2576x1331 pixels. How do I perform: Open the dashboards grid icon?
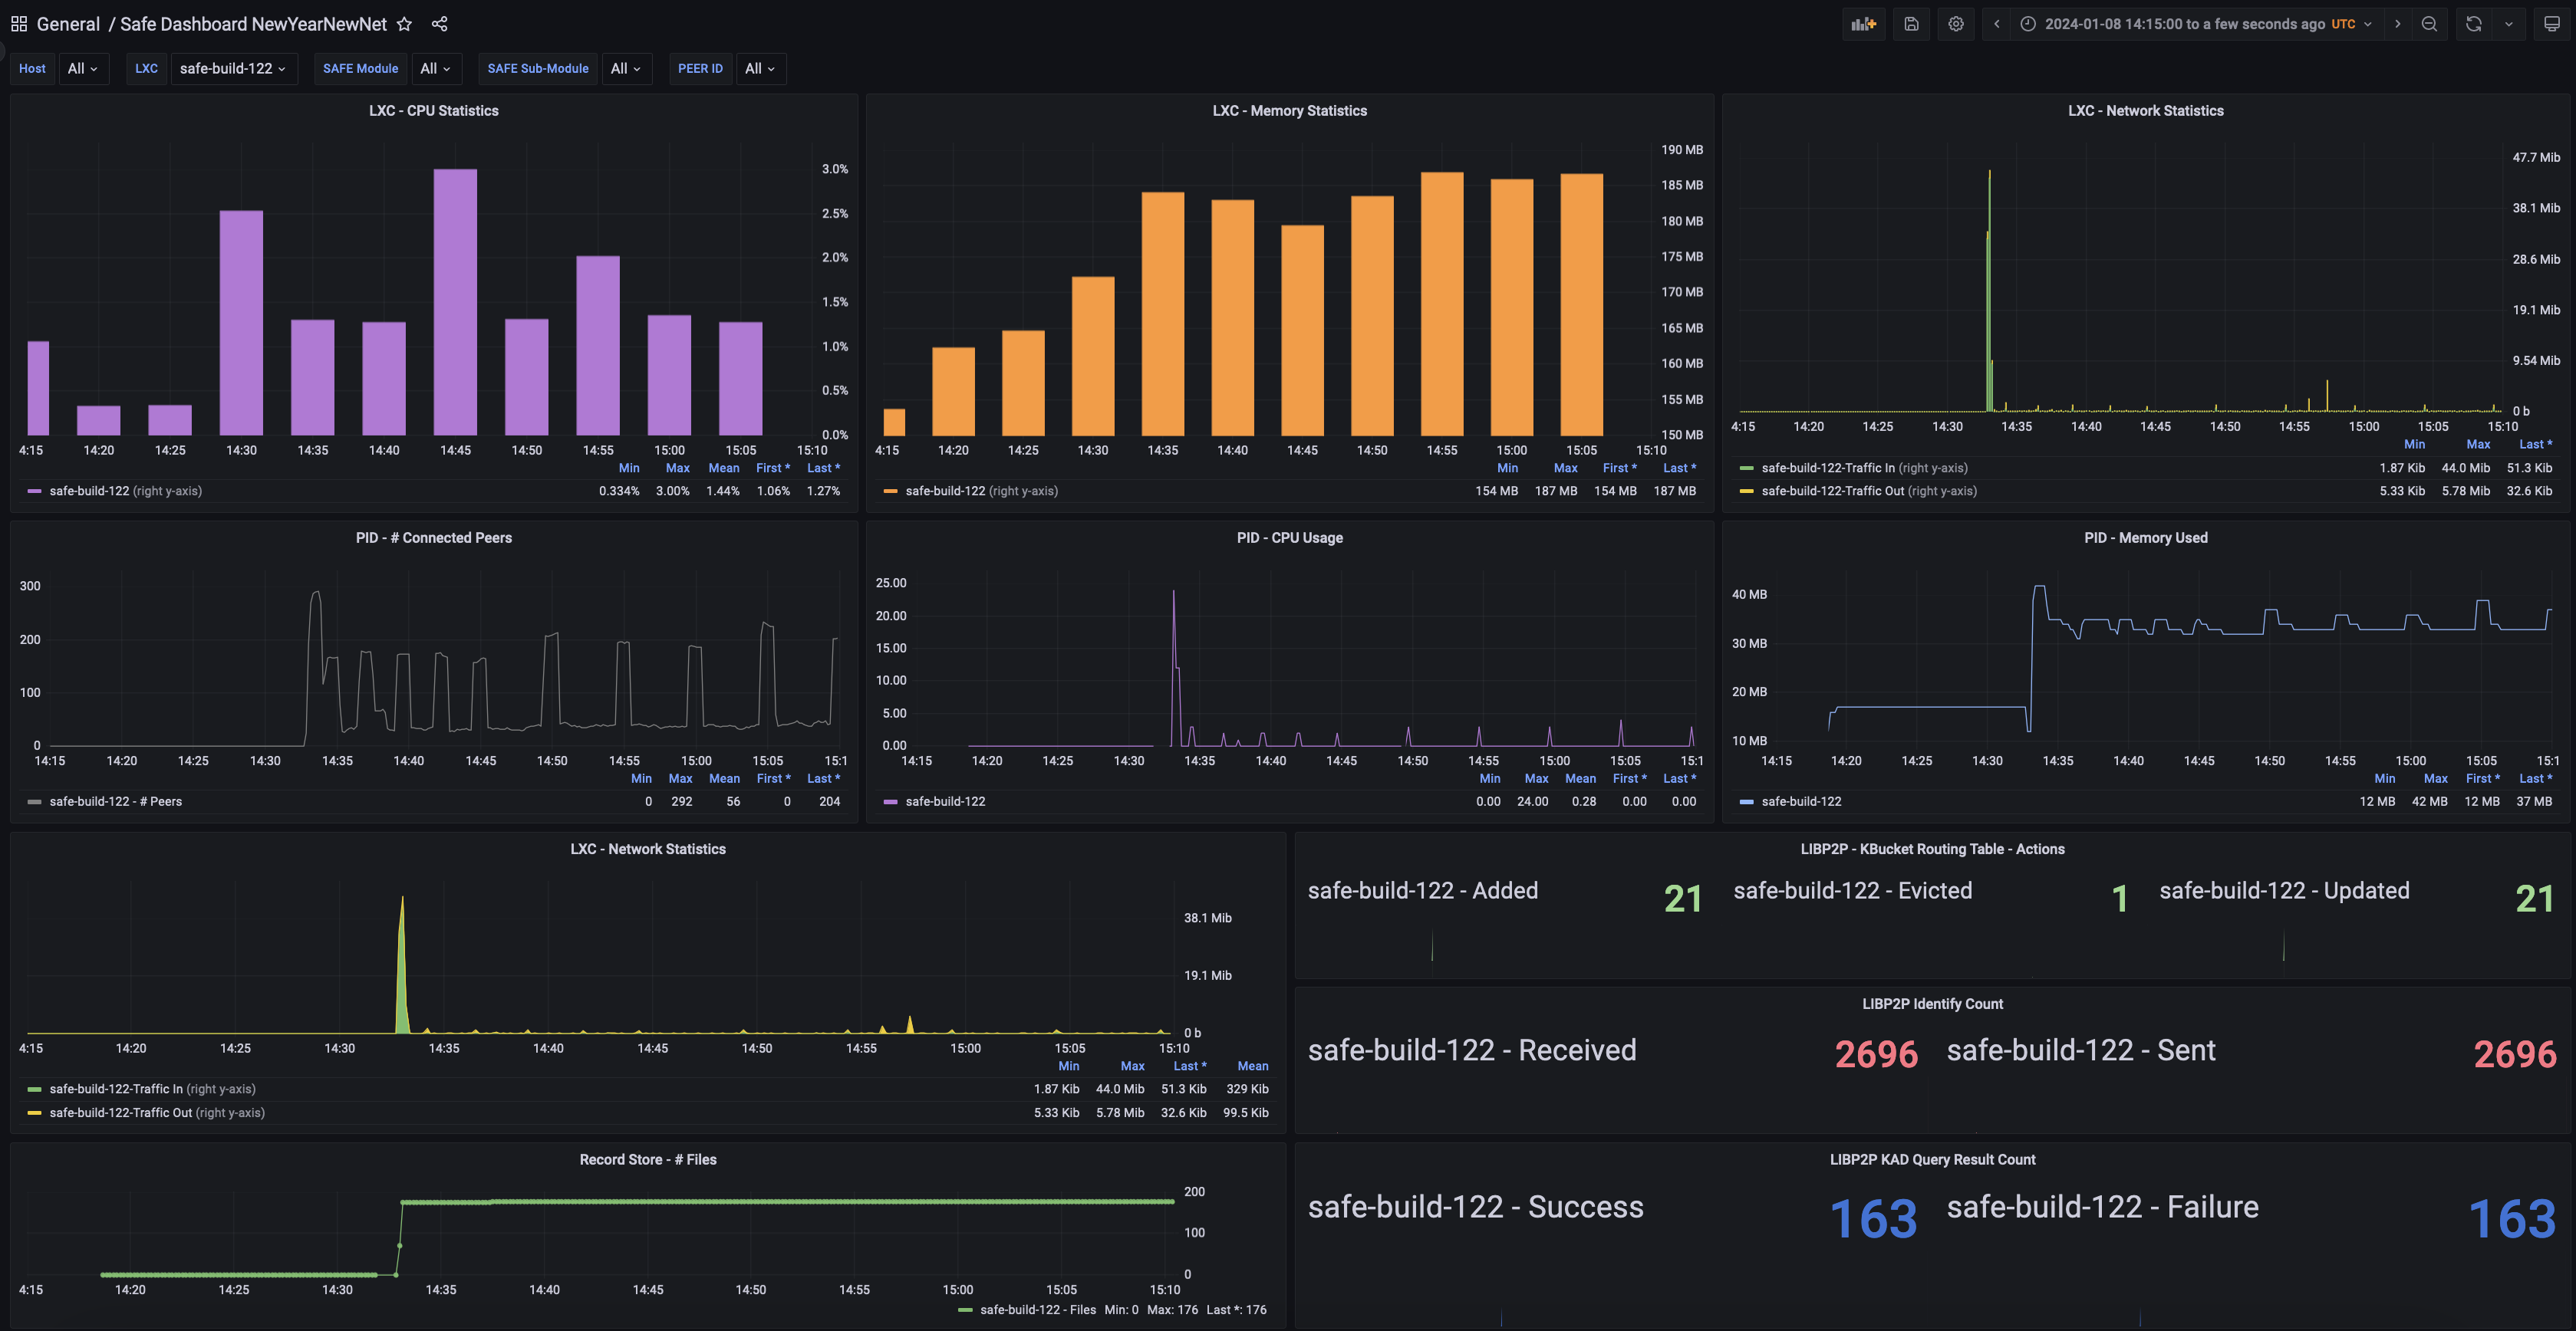(19, 24)
